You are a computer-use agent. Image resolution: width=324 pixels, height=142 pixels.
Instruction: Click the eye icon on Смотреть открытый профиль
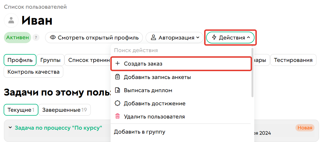(x=53, y=38)
